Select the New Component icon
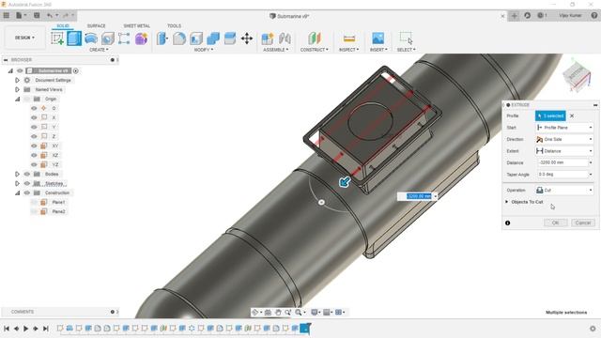 [x=268, y=38]
